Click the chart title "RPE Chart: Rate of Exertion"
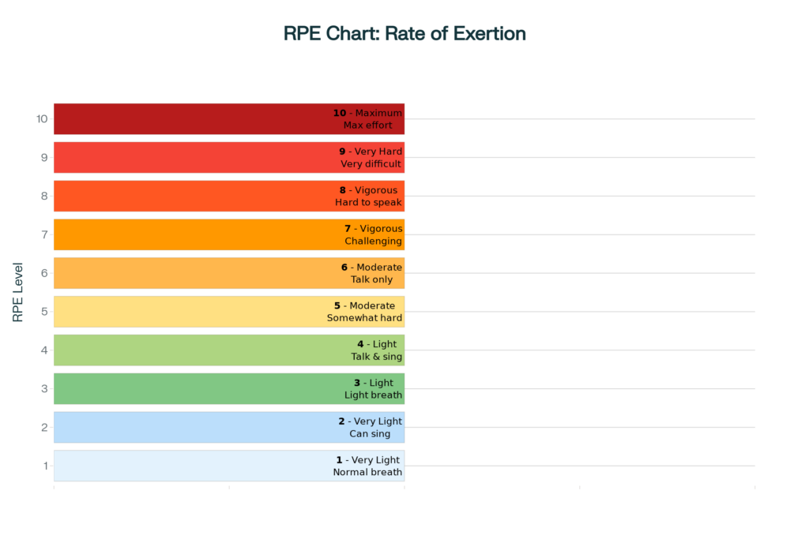Screen dimensions: 809x539 404,34
